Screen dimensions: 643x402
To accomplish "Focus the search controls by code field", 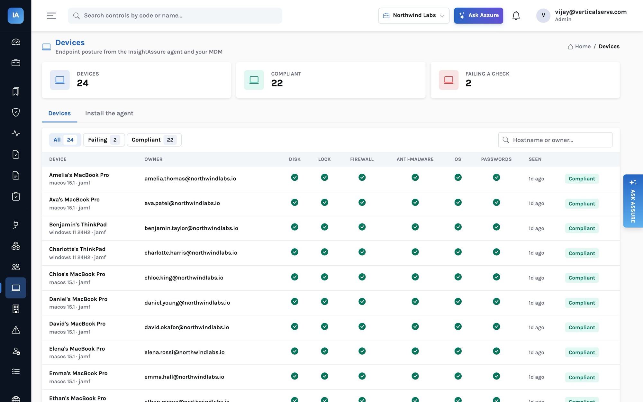I will coord(175,15).
